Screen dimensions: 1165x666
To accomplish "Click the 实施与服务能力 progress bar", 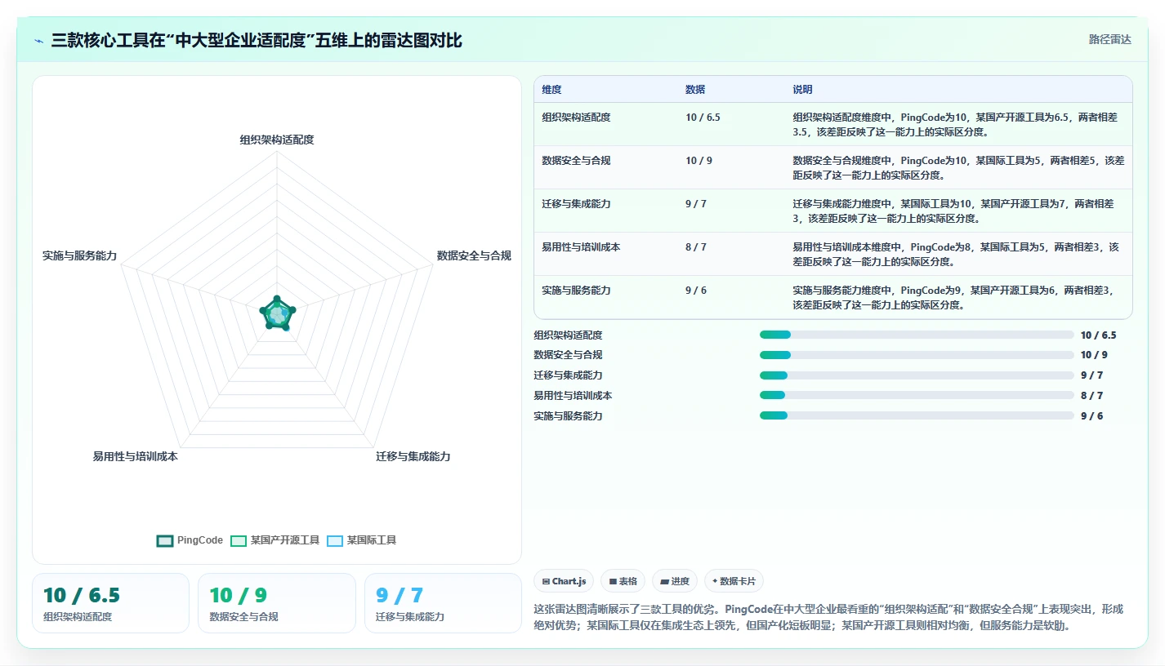I will click(x=917, y=415).
